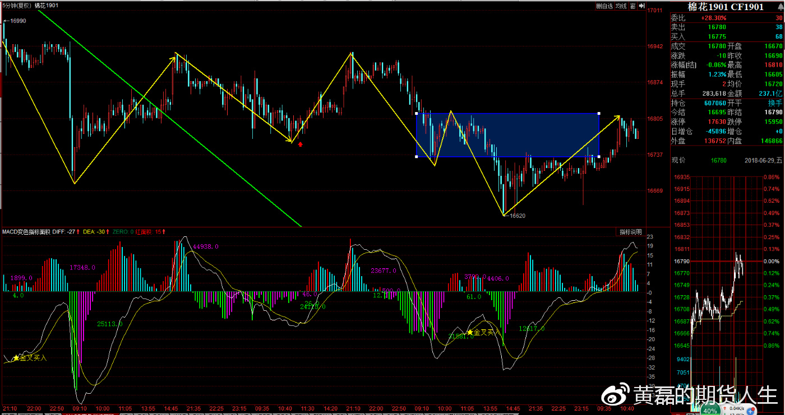
Task: Select the blue rectangle's bottom-right handle
Action: 599,157
